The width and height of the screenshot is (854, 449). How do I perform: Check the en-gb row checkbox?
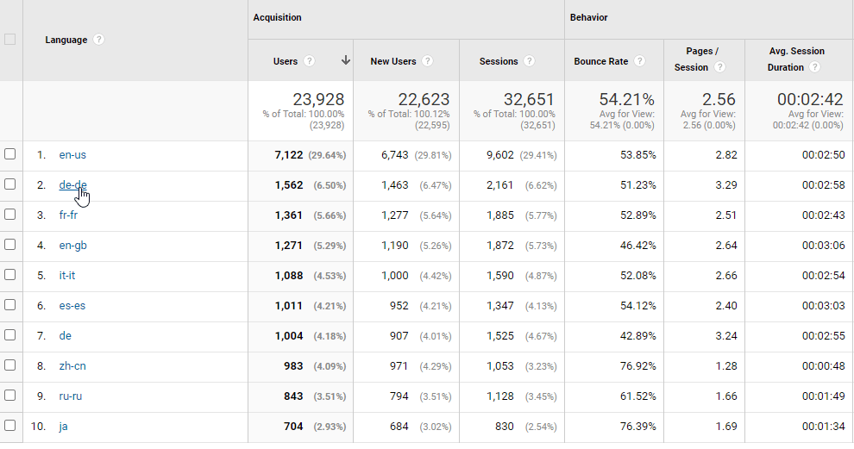coord(9,245)
